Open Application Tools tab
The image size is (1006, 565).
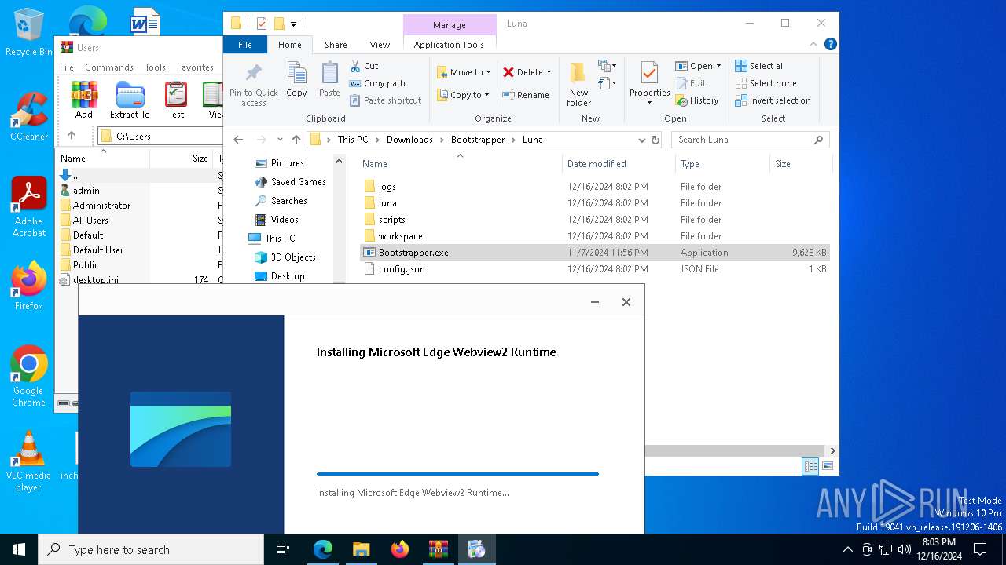click(x=449, y=45)
